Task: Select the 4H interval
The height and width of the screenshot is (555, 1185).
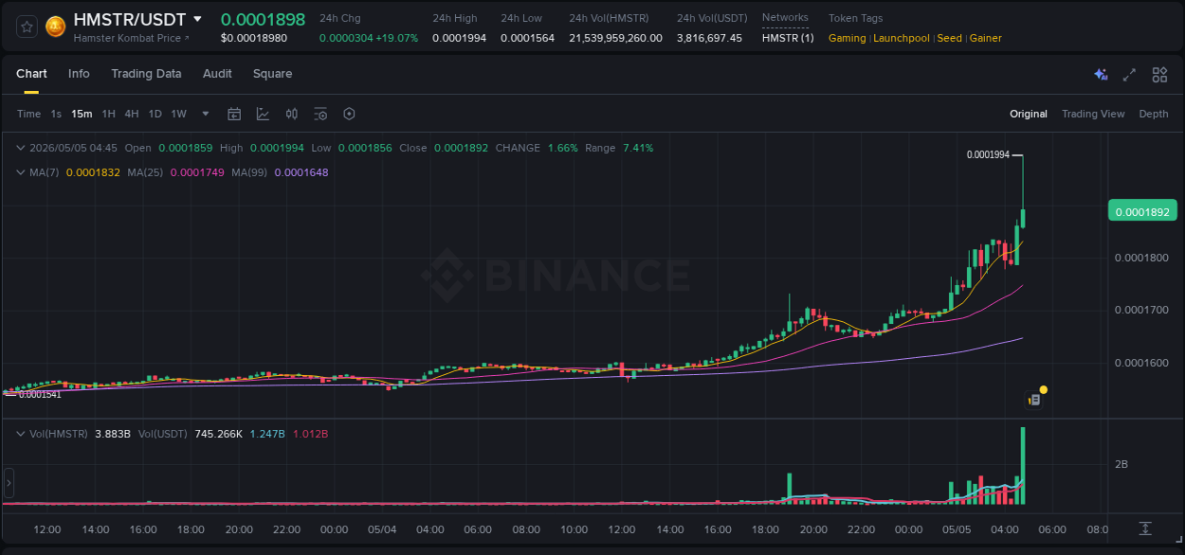Action: [x=131, y=114]
